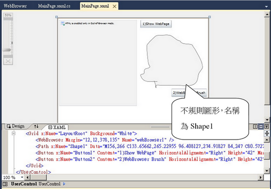Click the fit-to-view zoom icon
This screenshot has width=271, height=189.
click(8, 61)
